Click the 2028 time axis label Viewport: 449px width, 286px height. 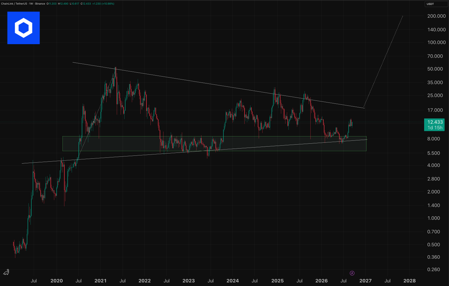point(410,280)
